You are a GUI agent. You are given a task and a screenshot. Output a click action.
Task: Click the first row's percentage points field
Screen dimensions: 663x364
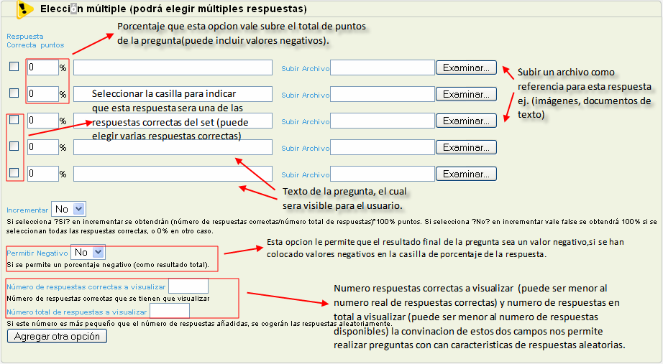[43, 67]
